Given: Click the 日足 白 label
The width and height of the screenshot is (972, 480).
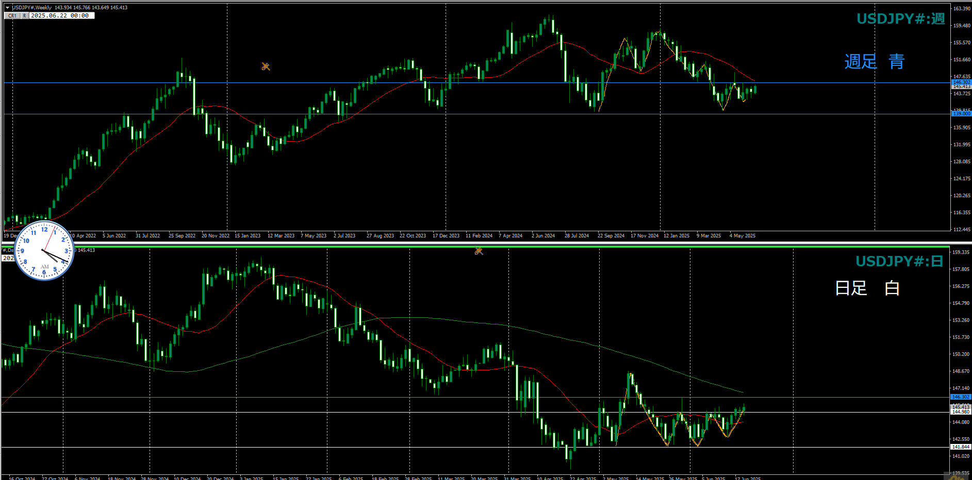Looking at the screenshot, I should point(867,288).
